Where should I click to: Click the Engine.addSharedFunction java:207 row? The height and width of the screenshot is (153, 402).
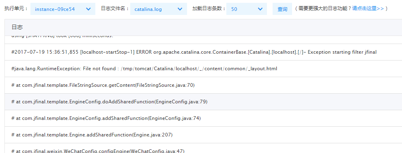point(203,135)
